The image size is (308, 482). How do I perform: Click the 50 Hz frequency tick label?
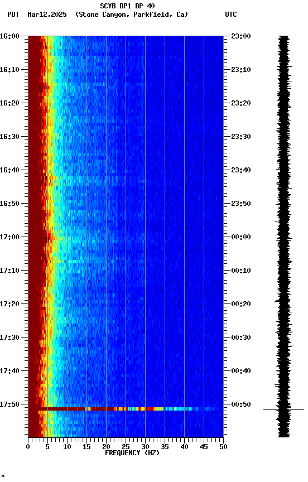coord(223,447)
